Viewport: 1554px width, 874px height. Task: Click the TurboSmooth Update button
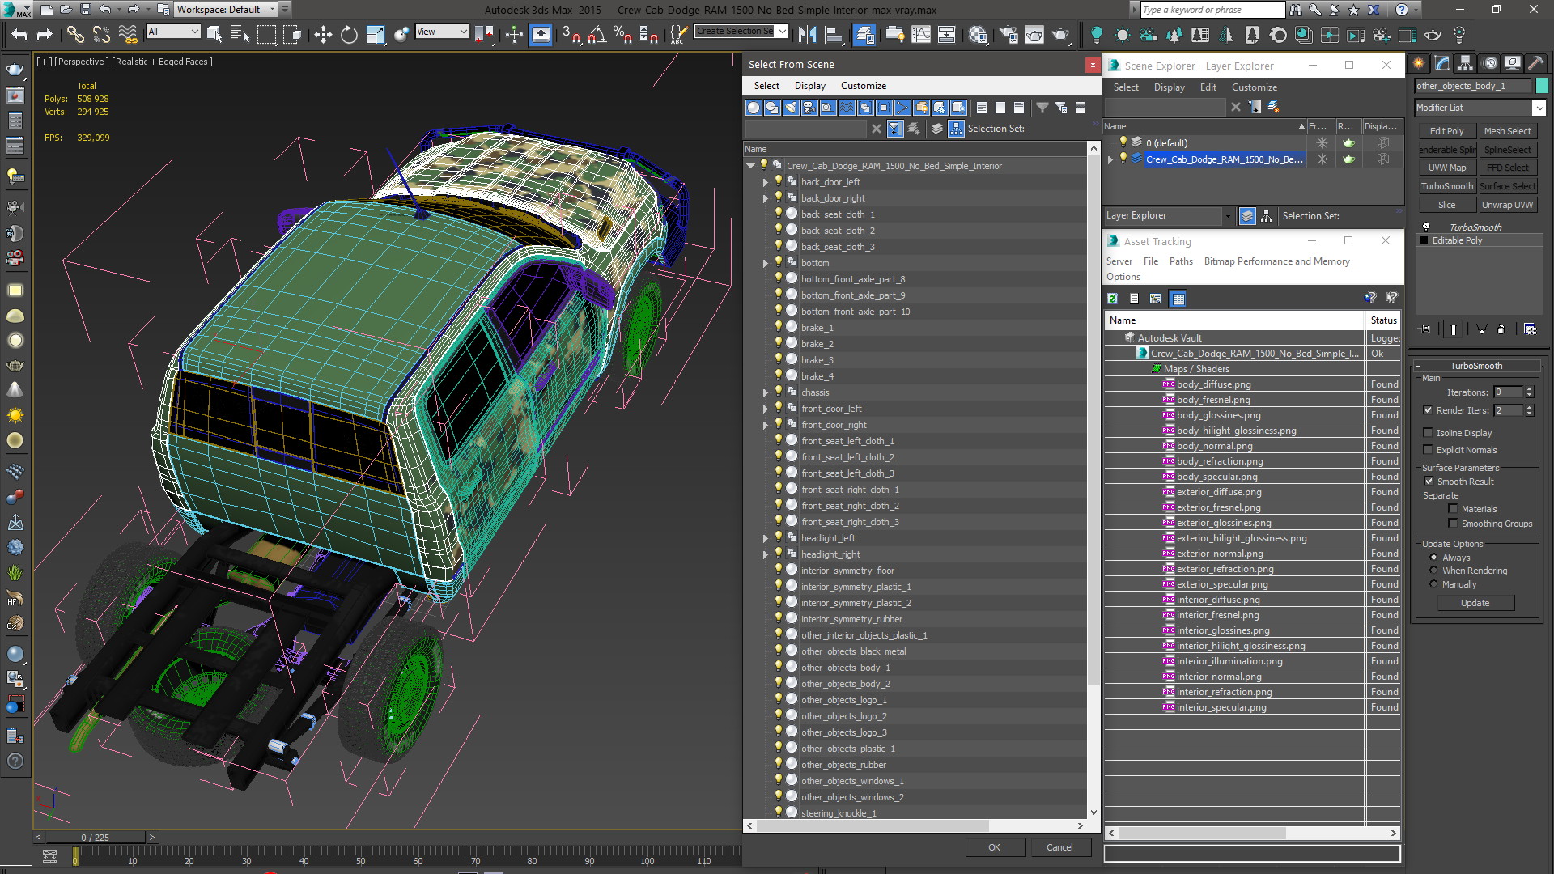[x=1475, y=603]
